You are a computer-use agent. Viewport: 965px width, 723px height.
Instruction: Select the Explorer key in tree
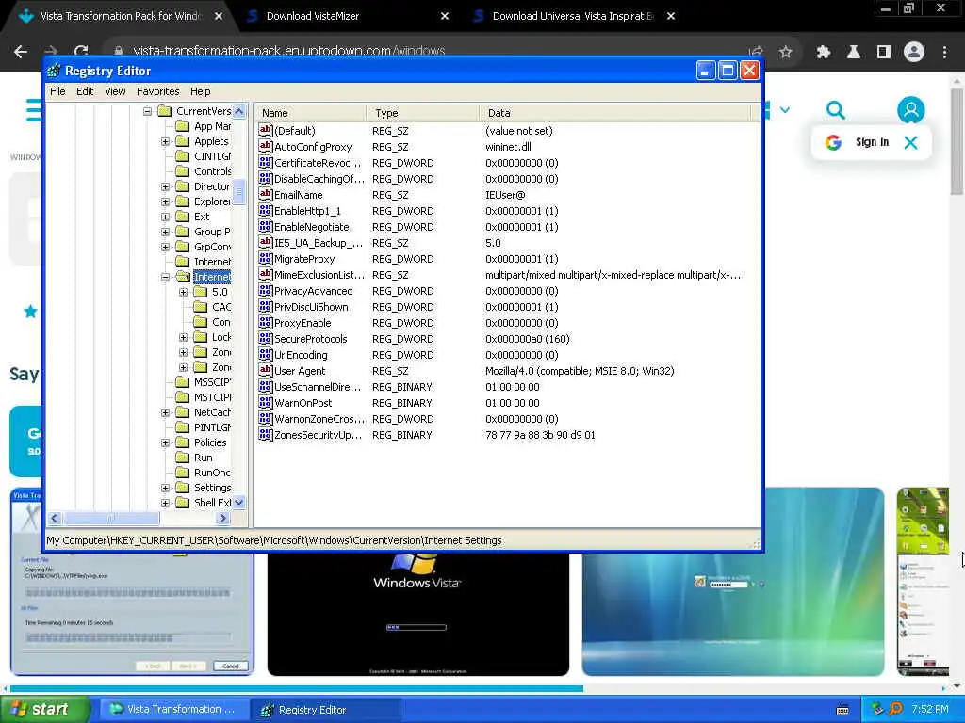(212, 201)
